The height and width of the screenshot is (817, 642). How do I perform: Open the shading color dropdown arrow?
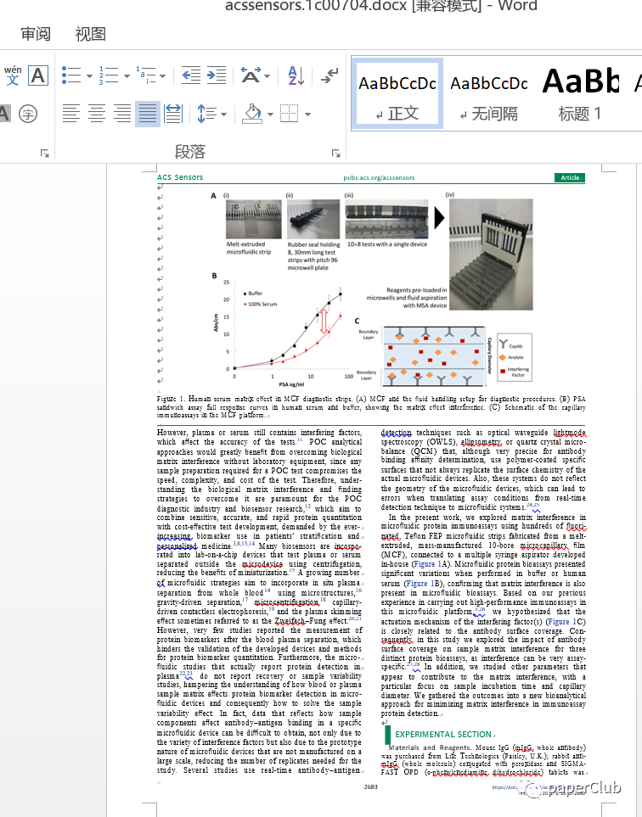[x=270, y=115]
